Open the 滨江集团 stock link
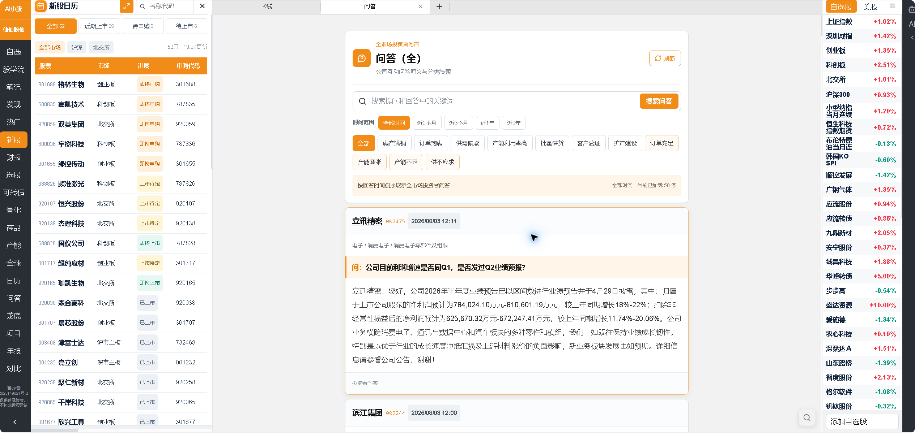 tap(367, 413)
